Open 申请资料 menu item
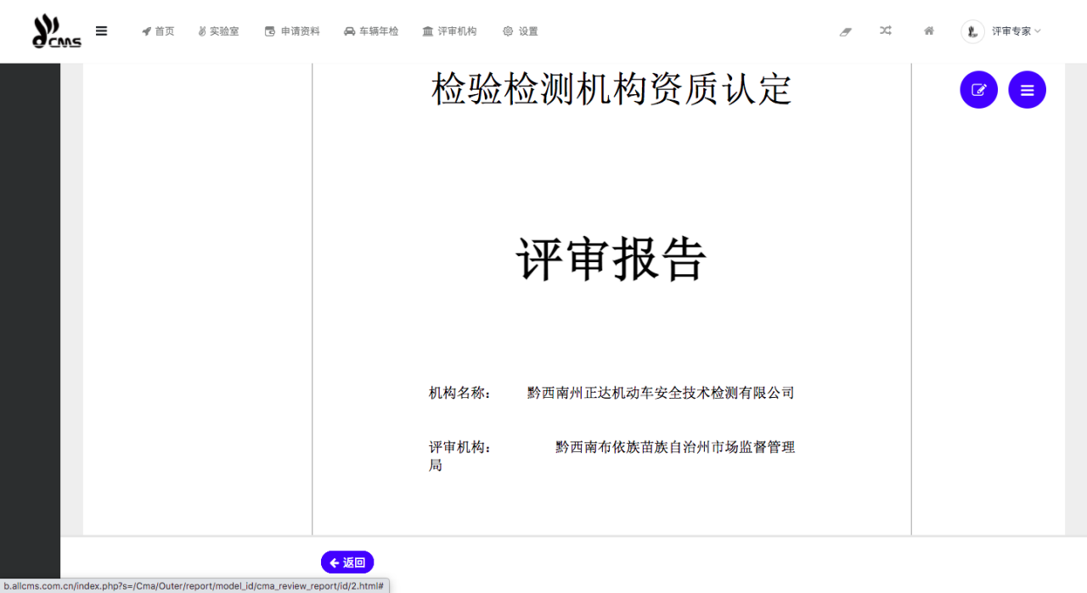Viewport: 1087px width, 593px height. 292,31
